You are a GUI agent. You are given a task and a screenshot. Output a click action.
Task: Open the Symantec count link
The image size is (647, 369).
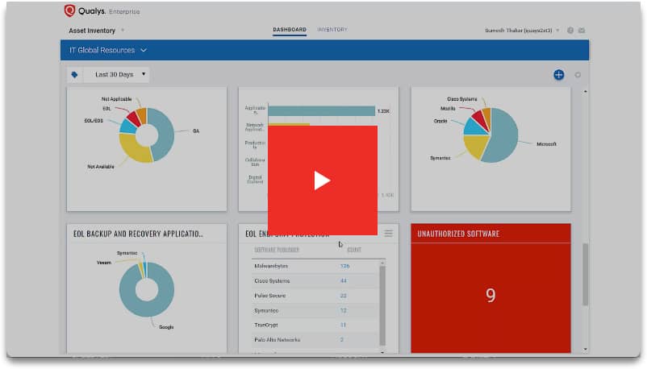pos(344,310)
